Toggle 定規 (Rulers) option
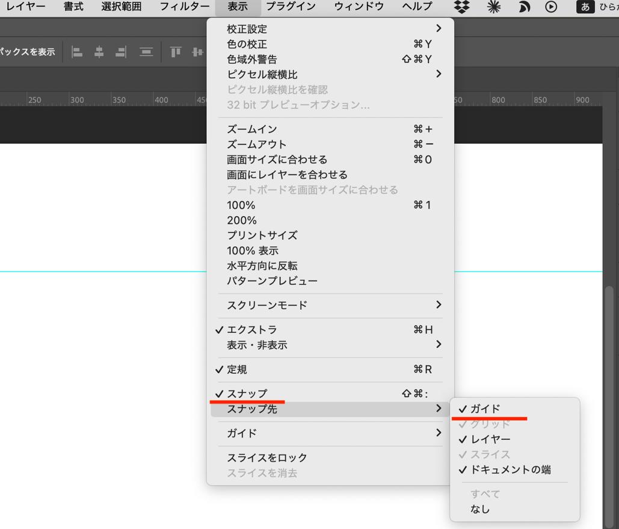Screen dimensions: 619x529 (x=330, y=370)
